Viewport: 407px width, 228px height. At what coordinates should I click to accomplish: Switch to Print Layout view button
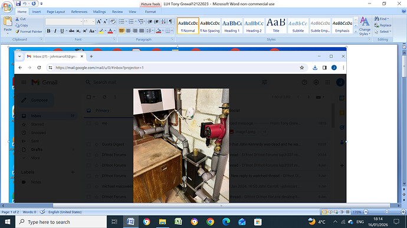pos(324,212)
